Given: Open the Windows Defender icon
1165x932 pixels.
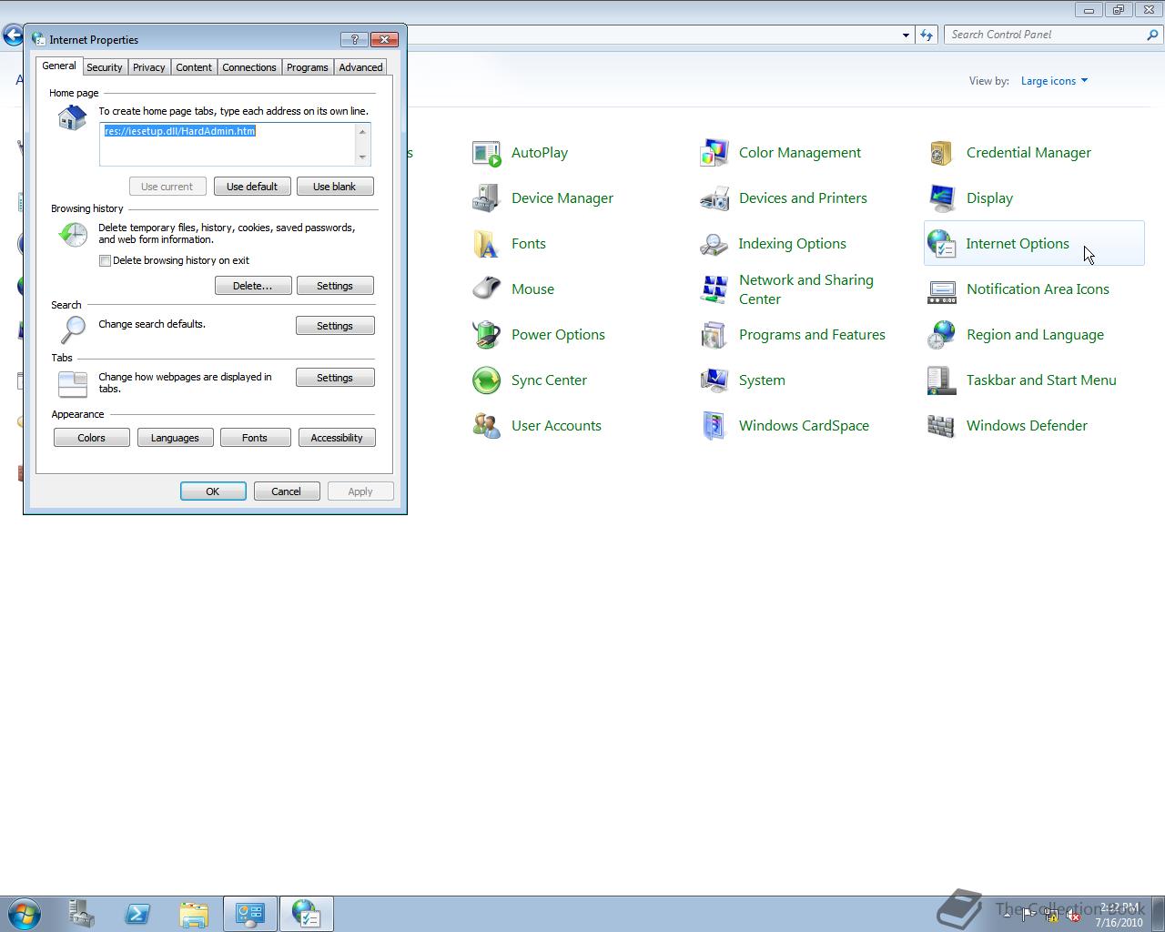Looking at the screenshot, I should (x=942, y=426).
